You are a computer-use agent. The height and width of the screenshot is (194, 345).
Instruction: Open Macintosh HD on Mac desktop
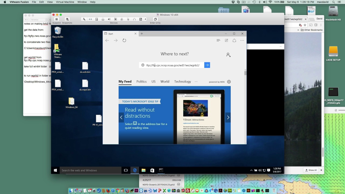click(x=333, y=13)
